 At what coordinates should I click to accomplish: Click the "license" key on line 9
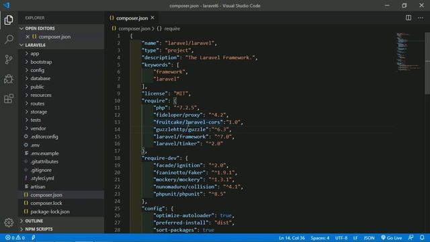(155, 93)
